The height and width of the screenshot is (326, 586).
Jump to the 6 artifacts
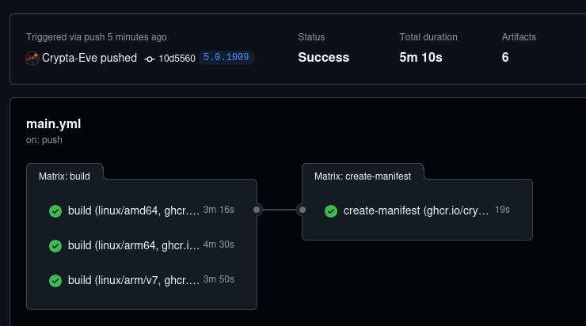pyautogui.click(x=505, y=57)
